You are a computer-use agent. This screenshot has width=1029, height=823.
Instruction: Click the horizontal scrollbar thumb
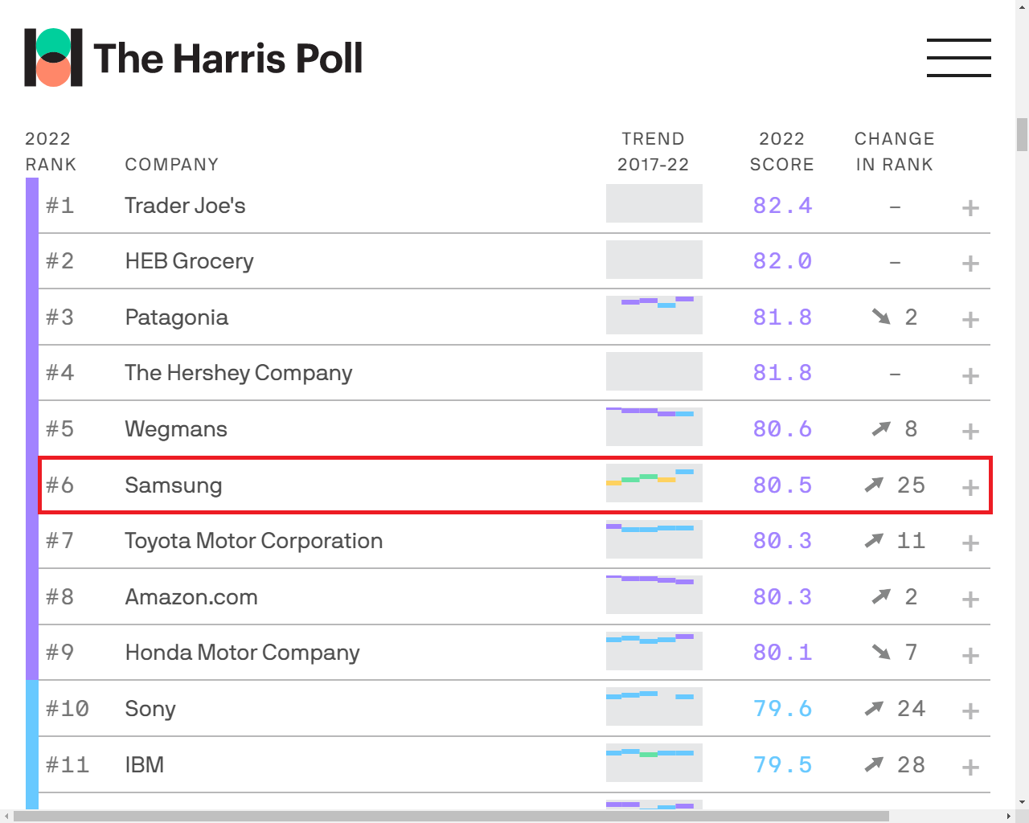[x=451, y=817]
